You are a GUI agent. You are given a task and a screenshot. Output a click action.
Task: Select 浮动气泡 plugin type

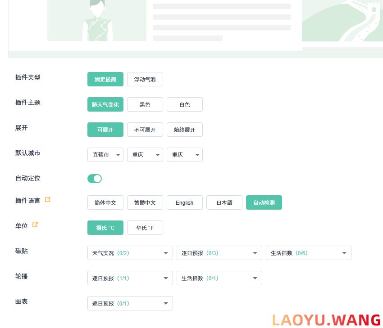pos(145,79)
